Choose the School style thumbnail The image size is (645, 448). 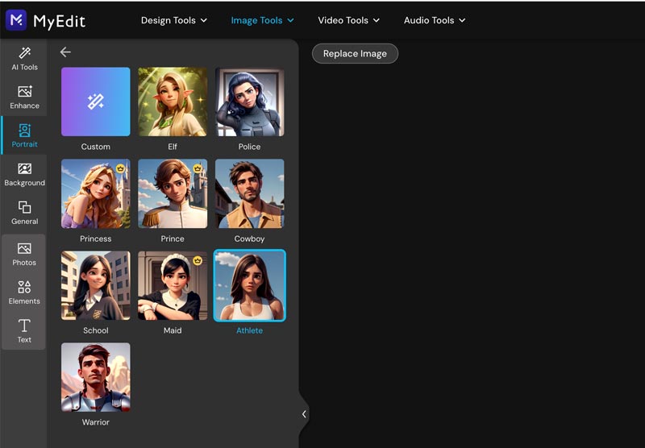click(96, 286)
